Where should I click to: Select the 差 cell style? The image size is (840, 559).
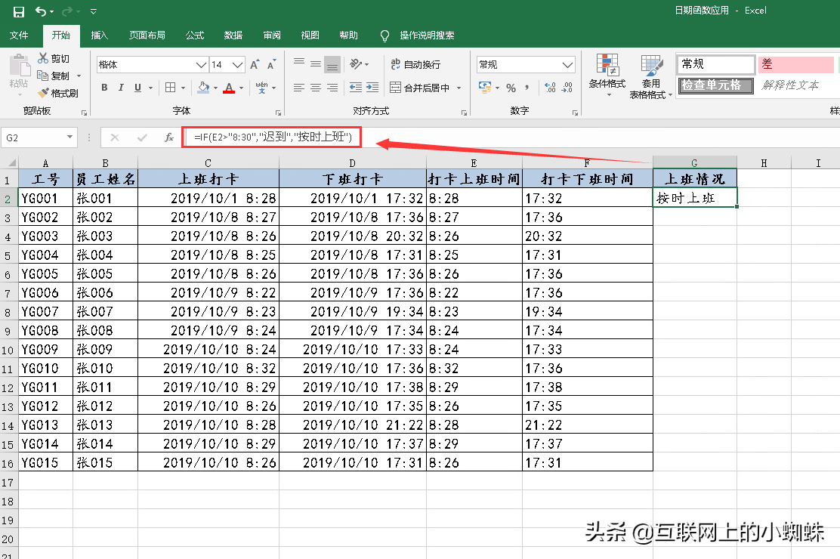coord(796,64)
